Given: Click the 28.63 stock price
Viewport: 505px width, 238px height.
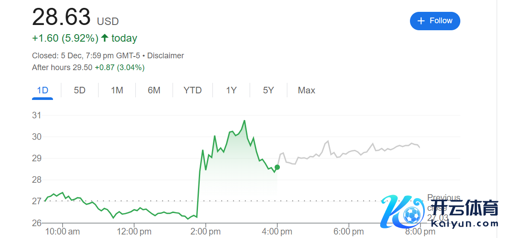Looking at the screenshot, I should [x=61, y=18].
